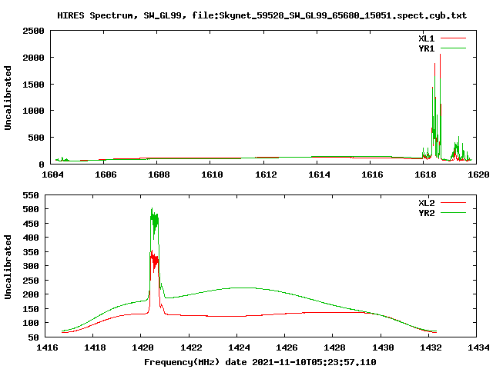Click the bottom plot Uncalibrated axis label

coord(8,267)
